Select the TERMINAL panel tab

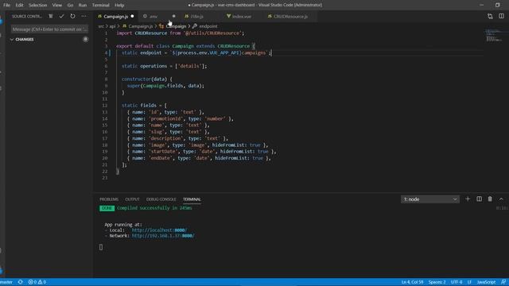click(192, 199)
